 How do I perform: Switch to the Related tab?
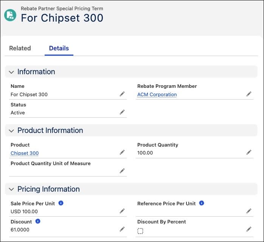coord(20,48)
